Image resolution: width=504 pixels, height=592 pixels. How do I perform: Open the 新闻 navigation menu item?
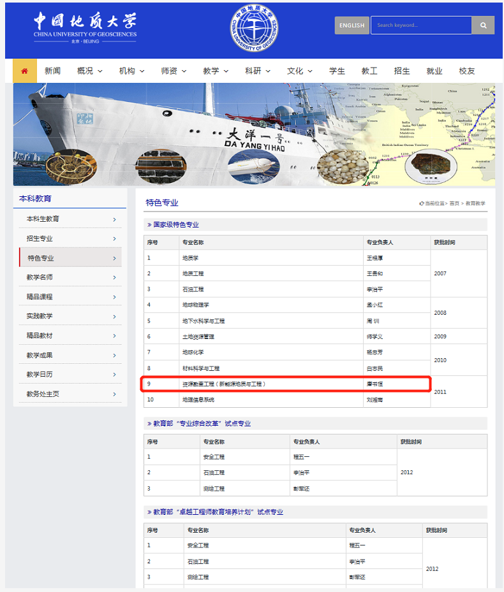[x=52, y=71]
